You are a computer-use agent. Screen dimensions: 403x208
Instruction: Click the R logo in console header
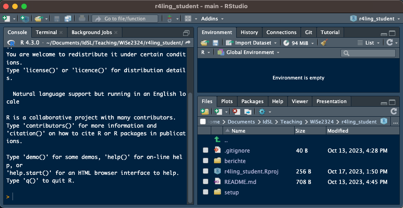click(x=11, y=43)
